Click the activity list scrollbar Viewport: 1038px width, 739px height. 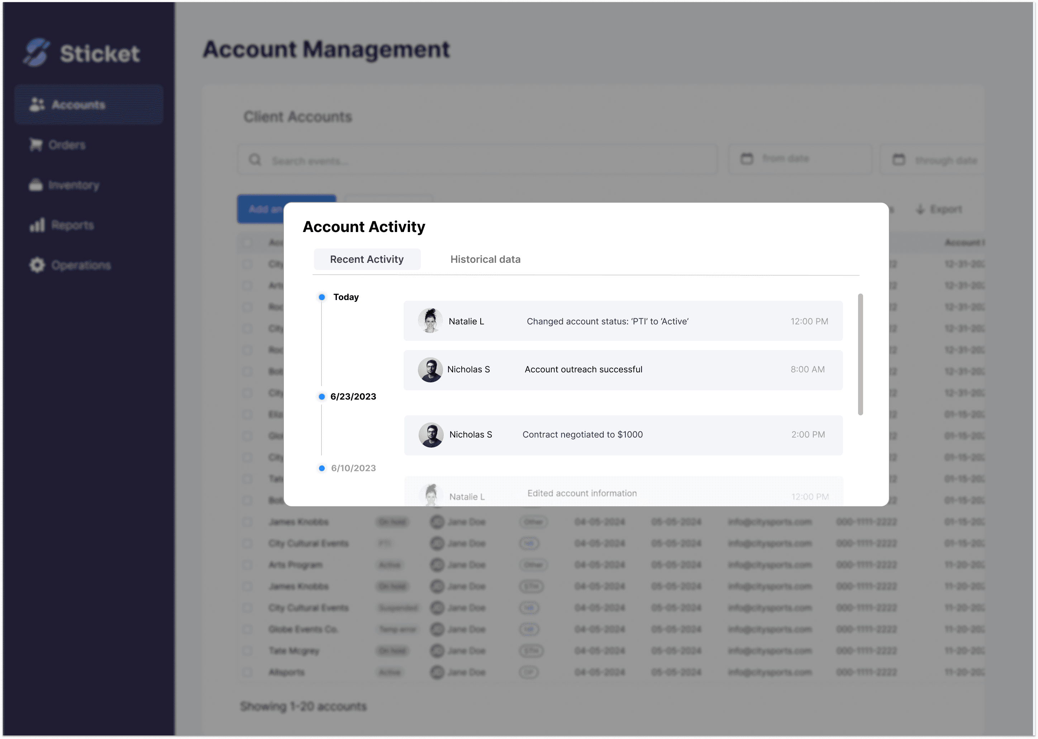click(x=860, y=354)
